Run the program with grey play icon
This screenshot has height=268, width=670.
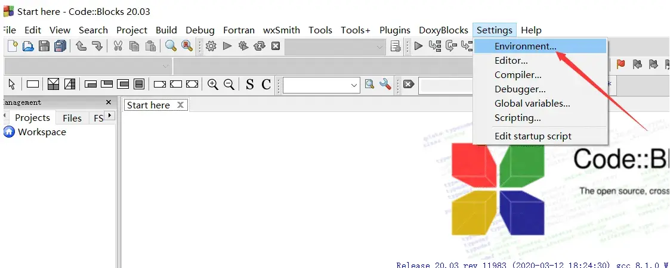click(227, 46)
